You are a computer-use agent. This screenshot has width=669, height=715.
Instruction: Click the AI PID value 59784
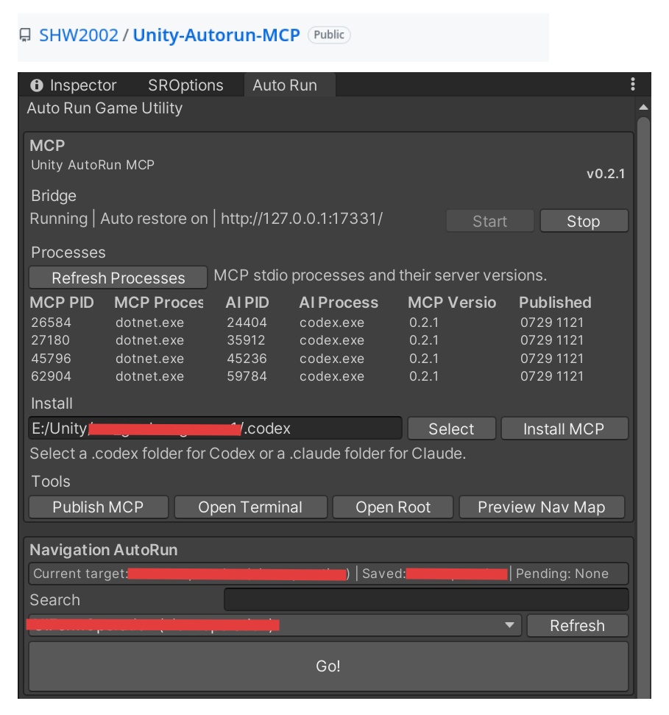(247, 376)
